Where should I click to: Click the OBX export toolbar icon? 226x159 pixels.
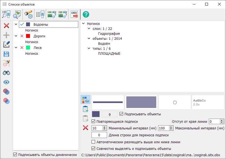(74, 14)
